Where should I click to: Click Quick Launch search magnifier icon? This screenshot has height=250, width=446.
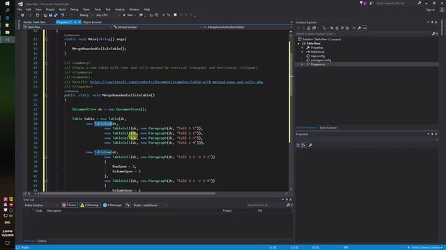click(x=420, y=3)
